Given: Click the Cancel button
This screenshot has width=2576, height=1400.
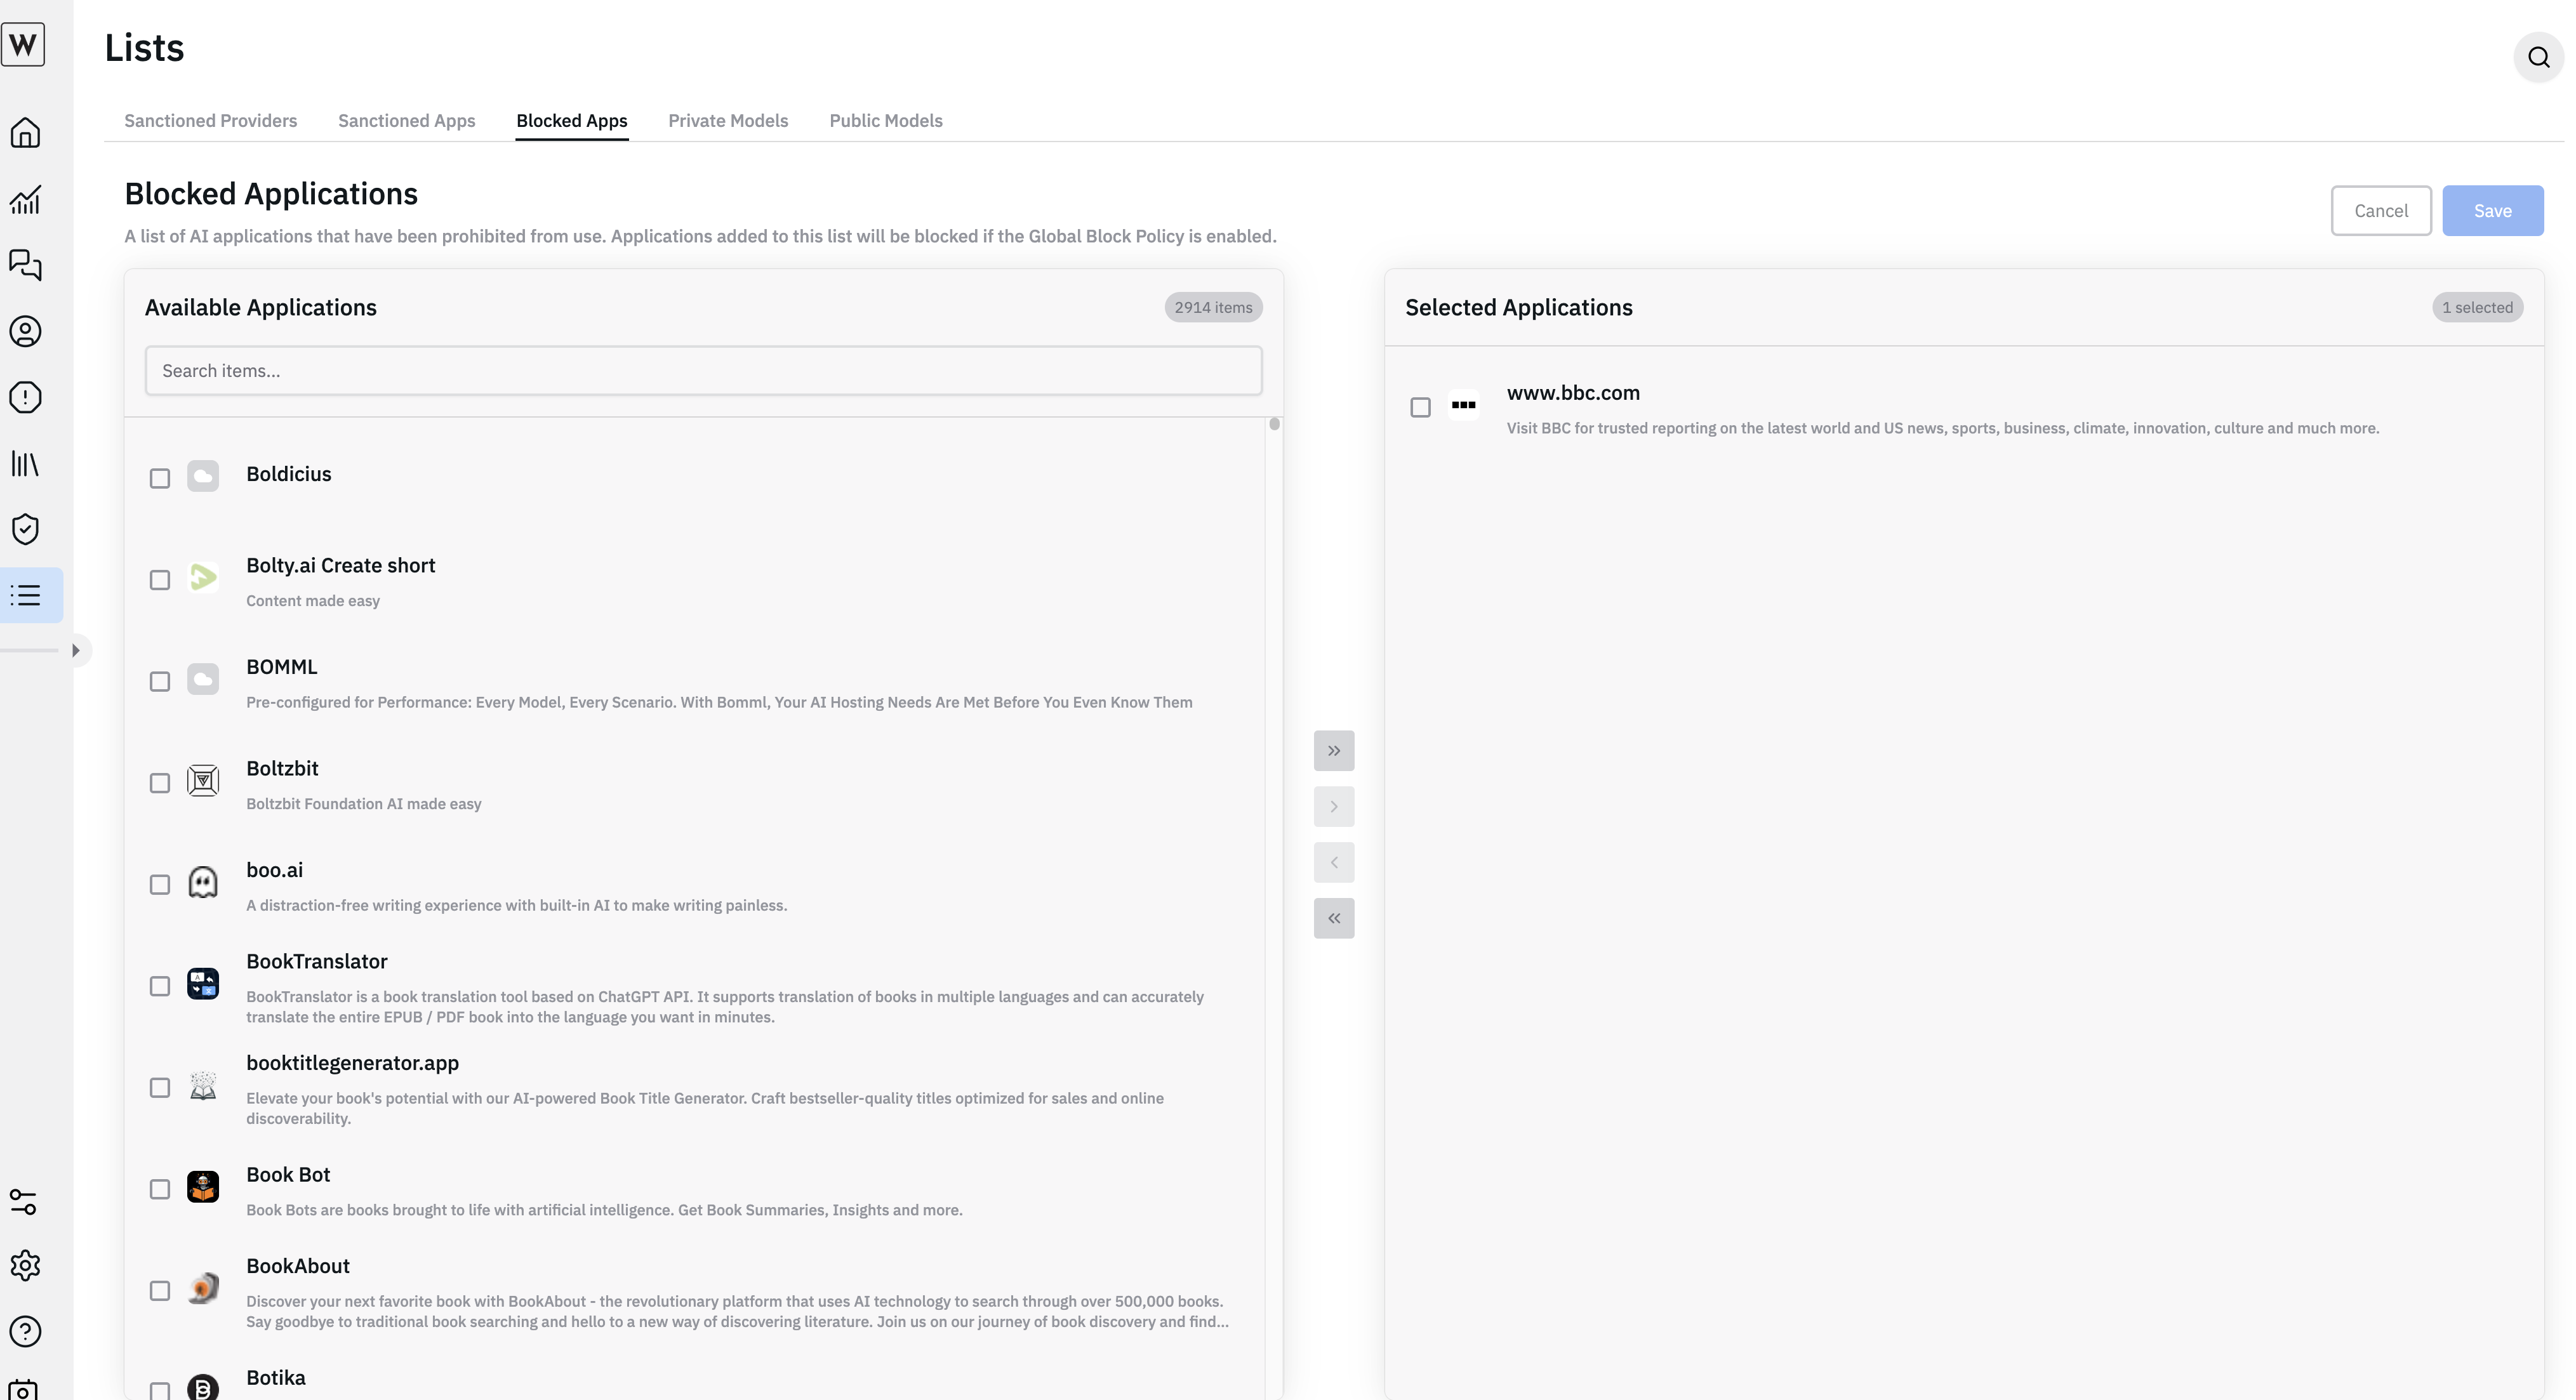Looking at the screenshot, I should (x=2380, y=210).
